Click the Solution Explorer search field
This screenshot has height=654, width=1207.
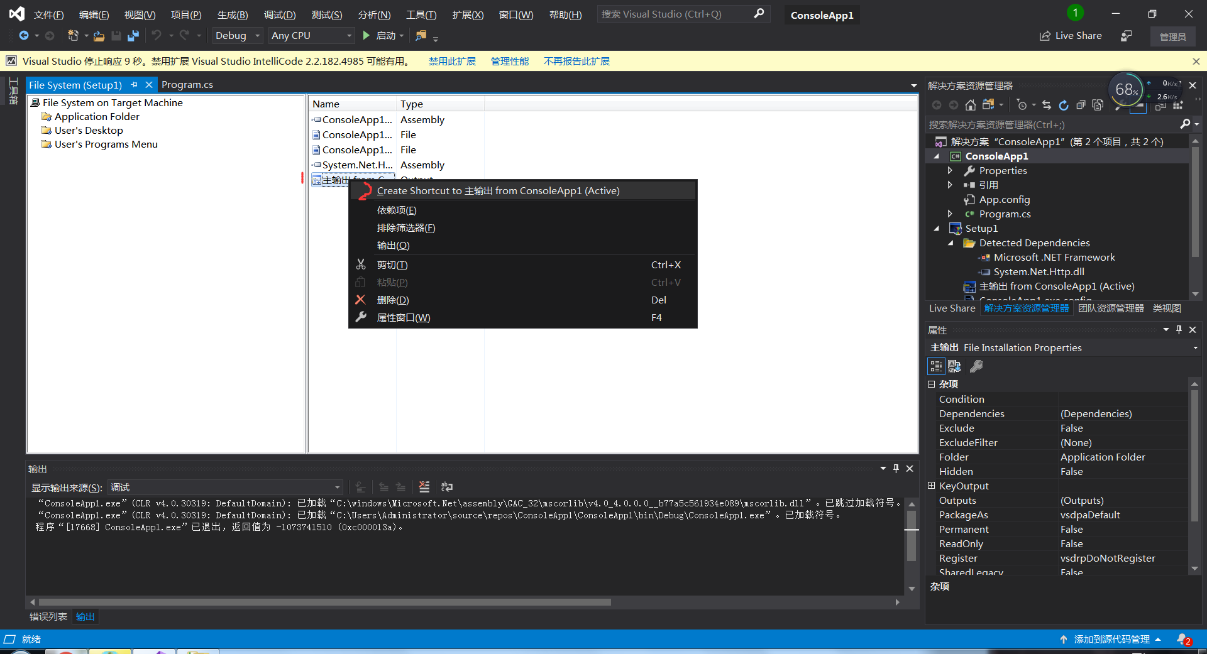coord(1052,124)
